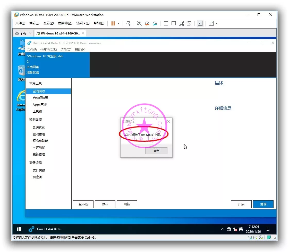The image size is (289, 252).
Task: Switch to the 主页 home tab
Action: [x=21, y=33]
